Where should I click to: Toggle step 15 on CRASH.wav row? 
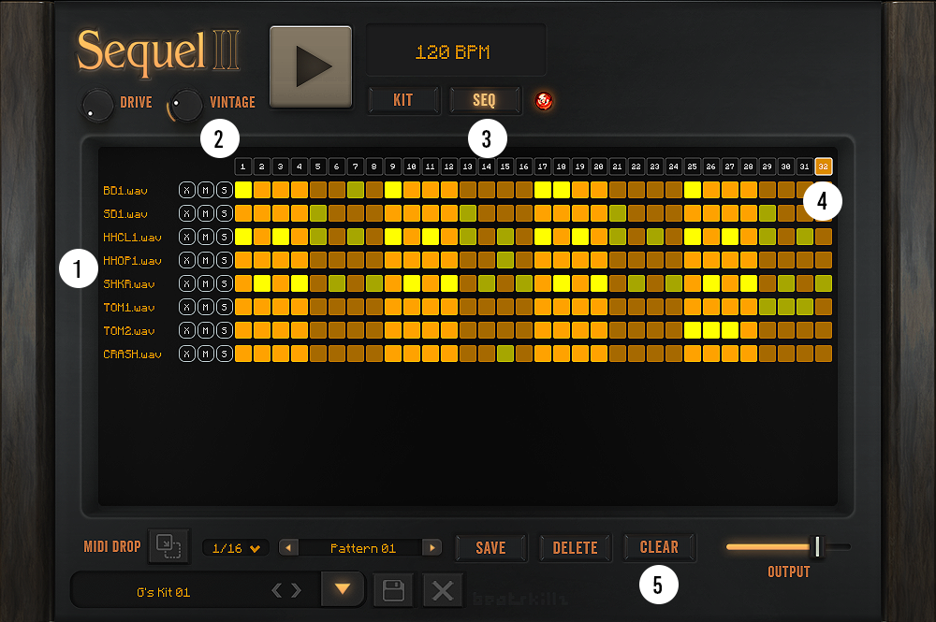tap(505, 354)
